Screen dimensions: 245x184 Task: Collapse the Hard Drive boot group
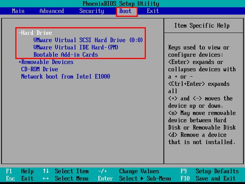pos(35,33)
